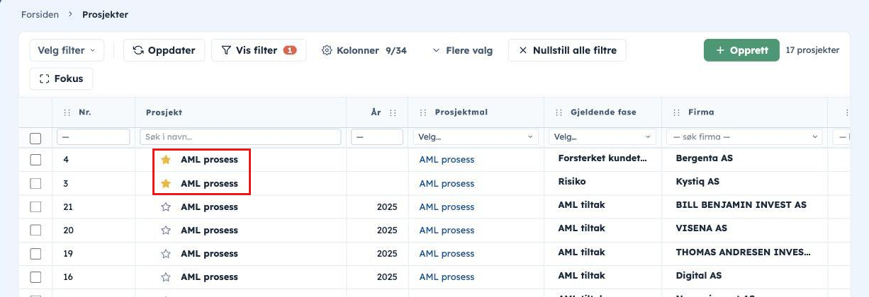Image resolution: width=869 pixels, height=297 pixels.
Task: Click the Gjeldende fase column header
Action: click(x=603, y=112)
